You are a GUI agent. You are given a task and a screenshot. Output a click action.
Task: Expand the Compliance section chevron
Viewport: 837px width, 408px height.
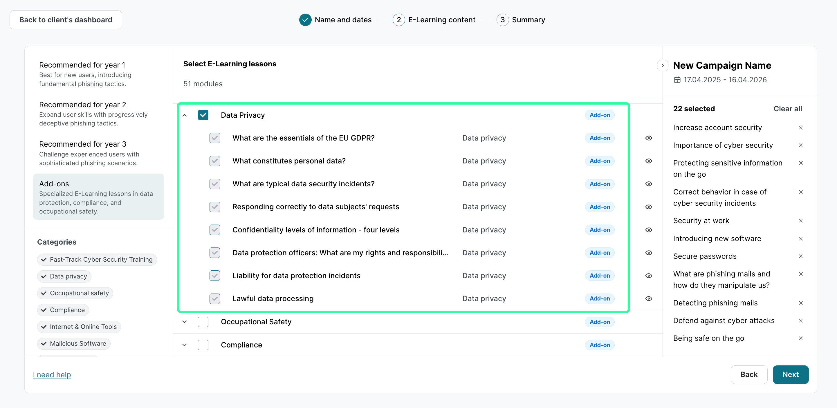pos(185,345)
